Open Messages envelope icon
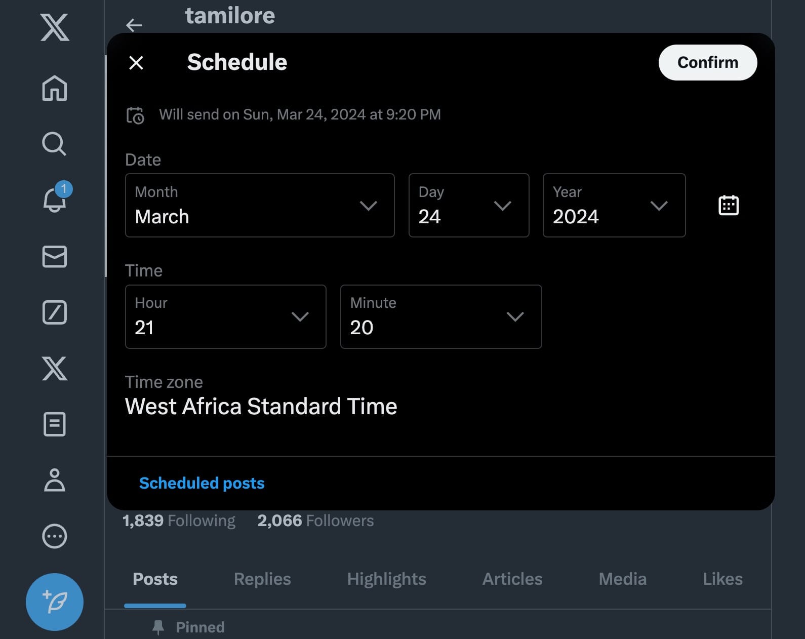 point(55,256)
